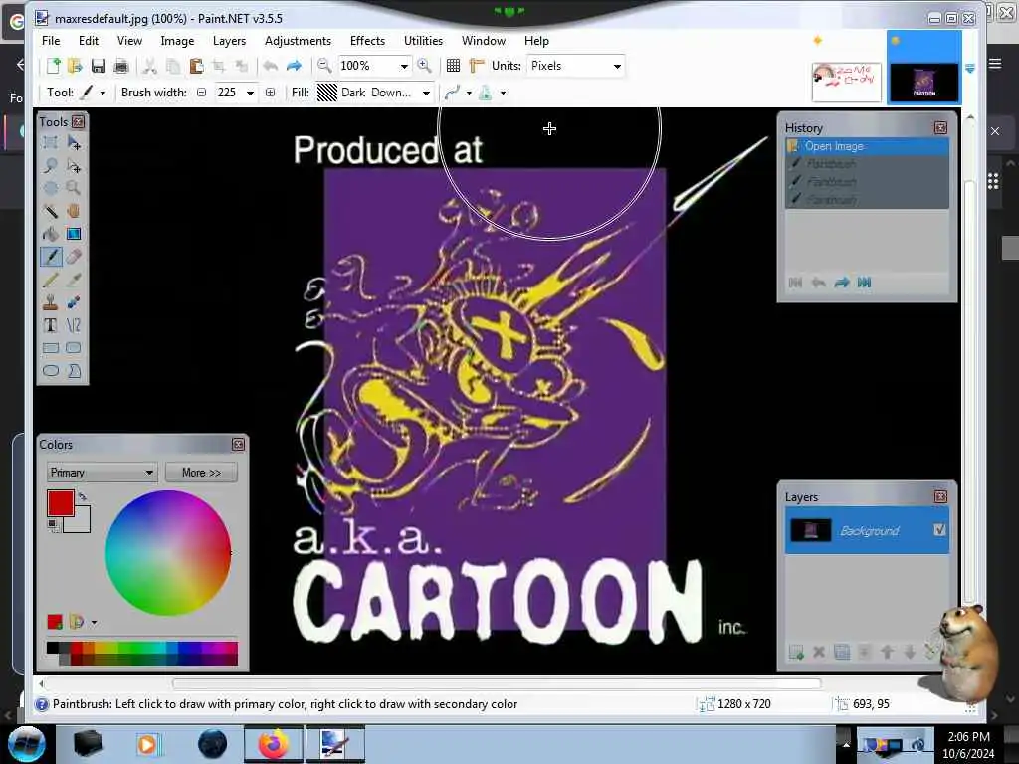Select the Gradient tool
This screenshot has height=764, width=1019.
pos(74,234)
